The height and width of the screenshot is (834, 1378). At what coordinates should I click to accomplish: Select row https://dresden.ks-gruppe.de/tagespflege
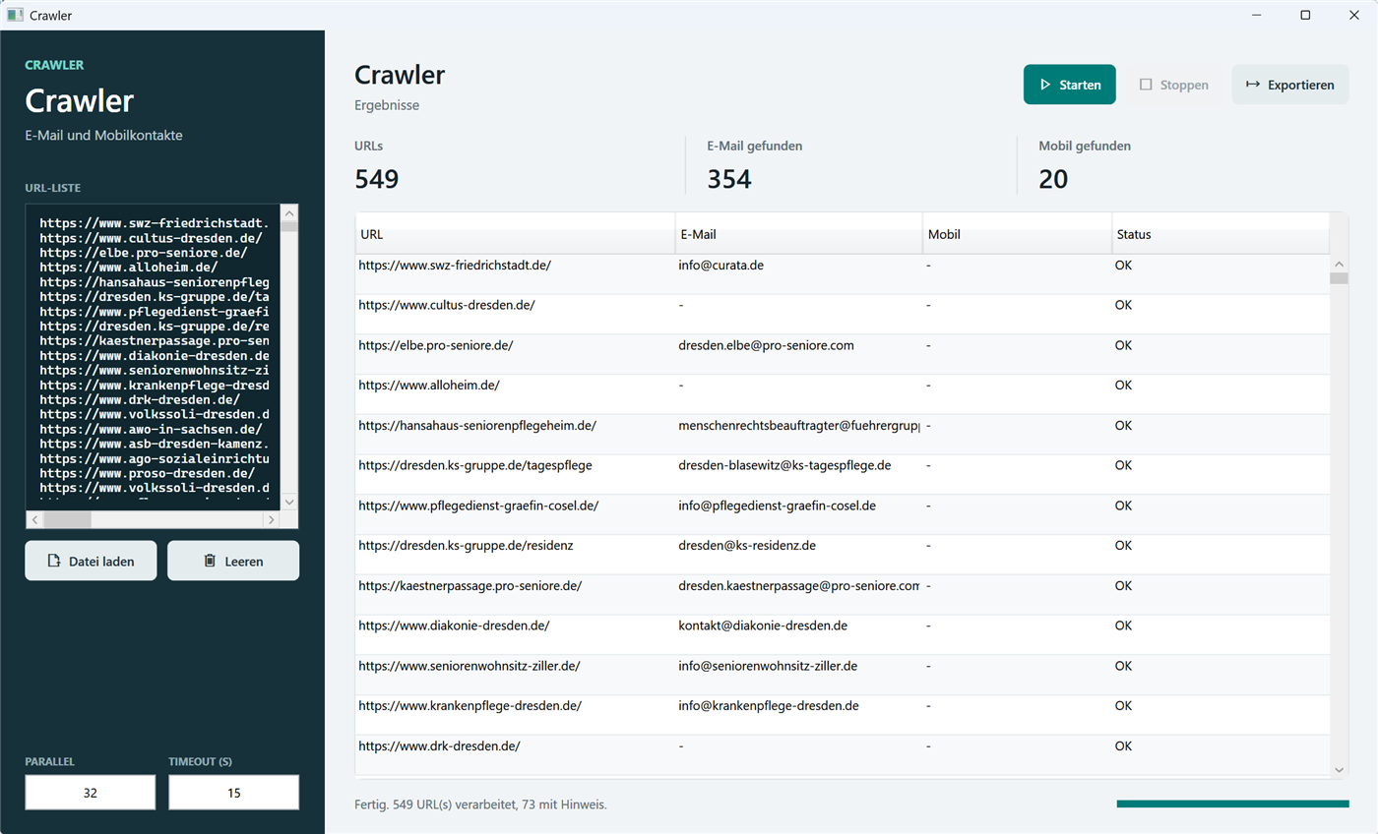click(842, 475)
